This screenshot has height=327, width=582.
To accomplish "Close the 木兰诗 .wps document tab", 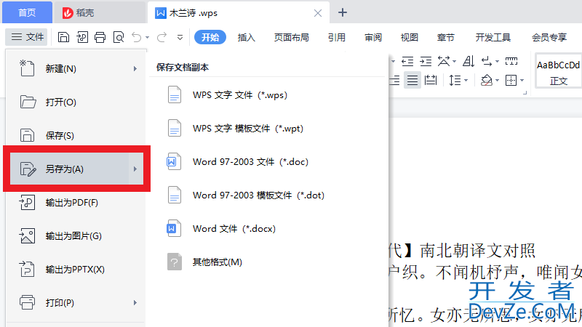I will click(318, 13).
